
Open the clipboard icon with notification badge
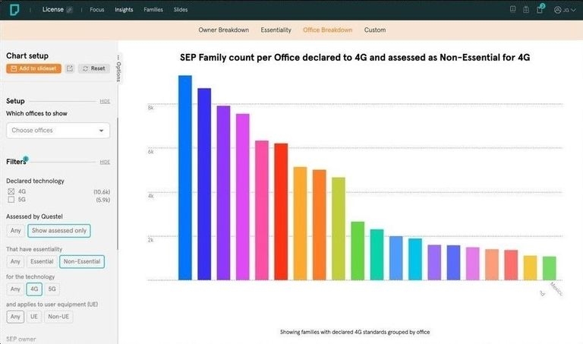coord(540,10)
